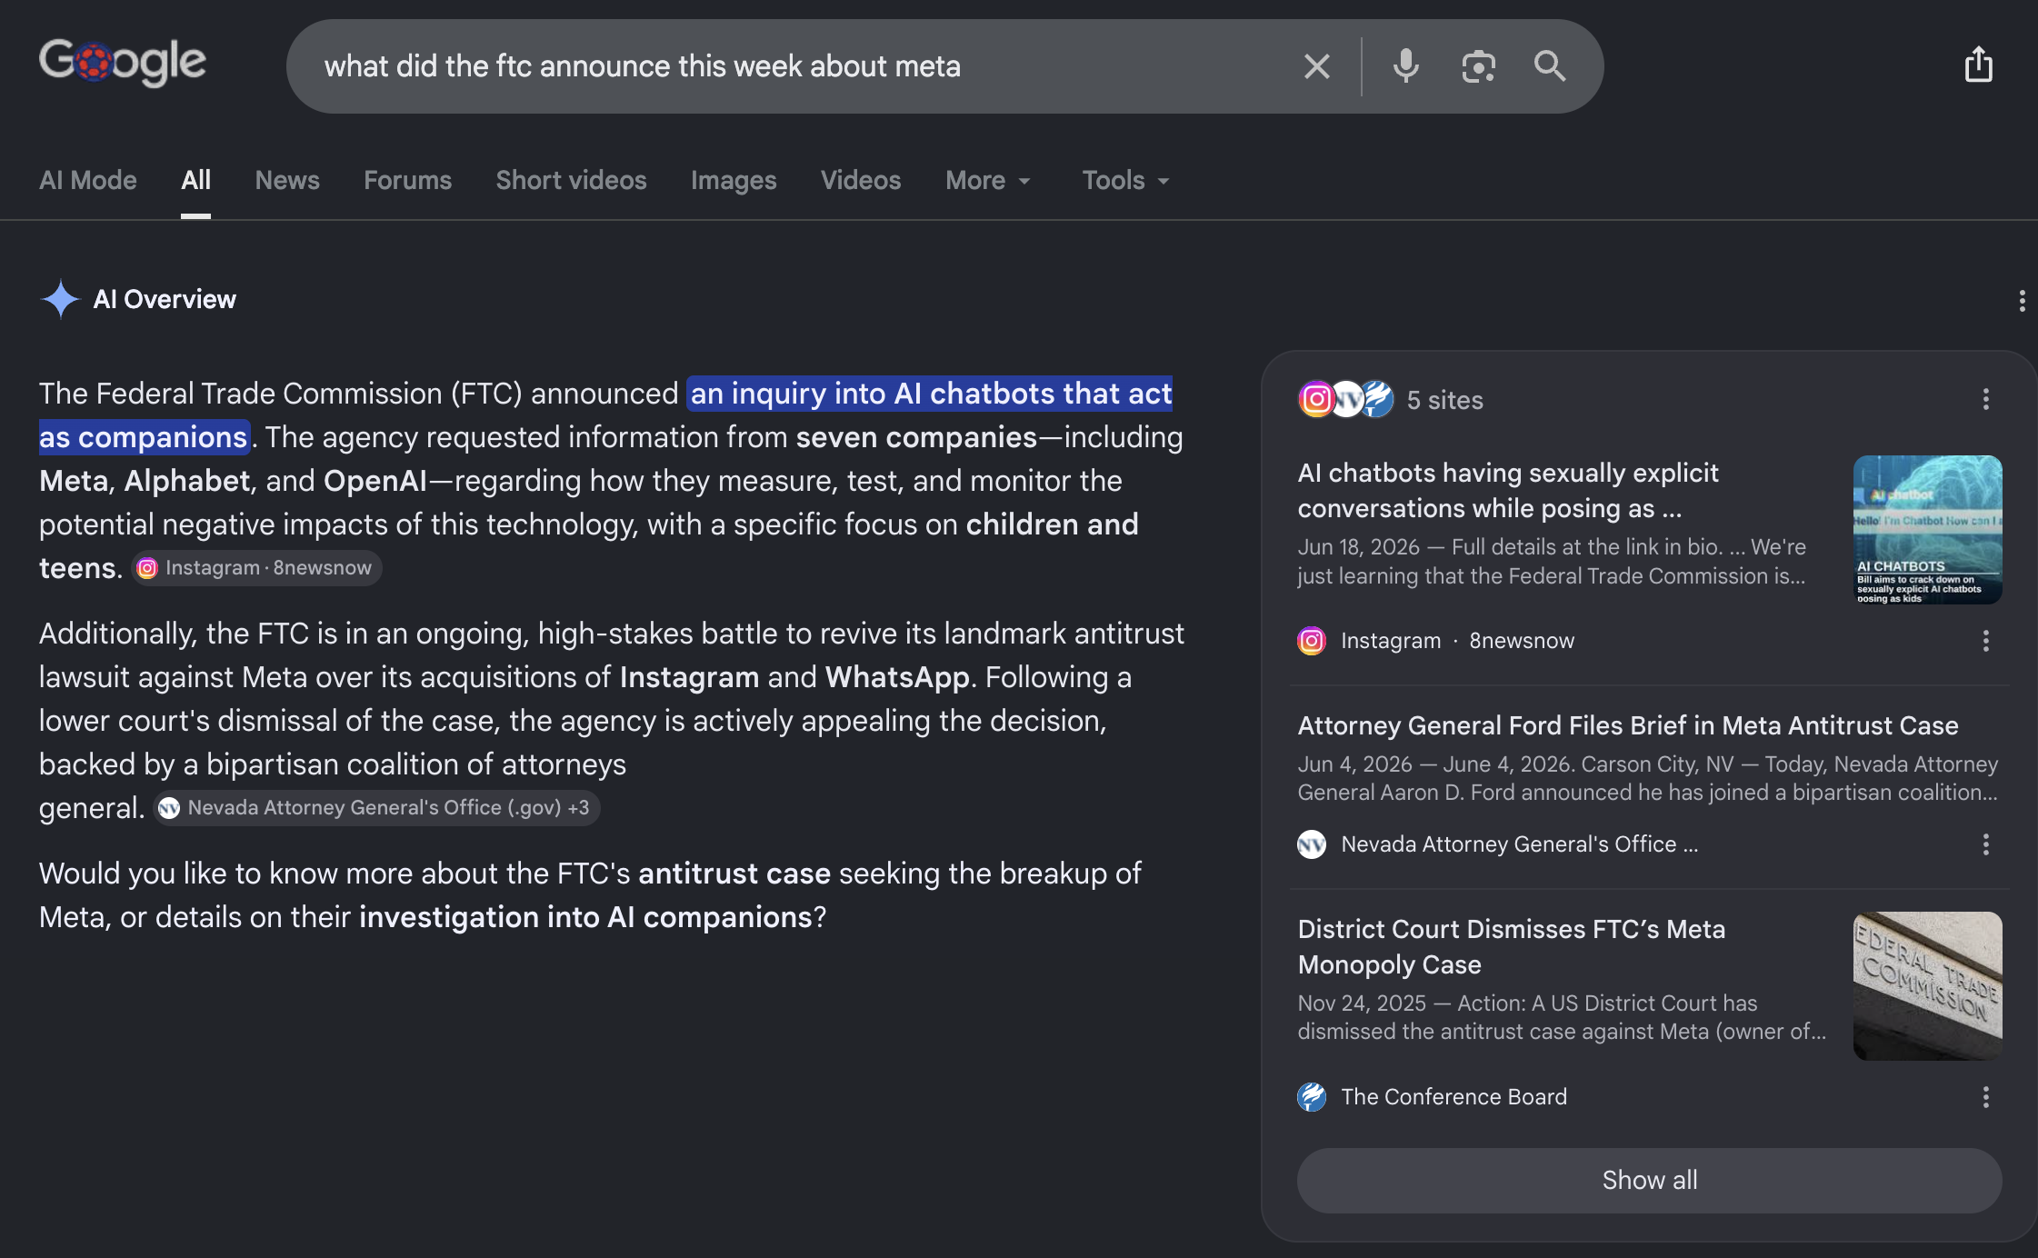This screenshot has height=1258, width=2038.
Task: Open the Forums tab
Action: click(407, 180)
